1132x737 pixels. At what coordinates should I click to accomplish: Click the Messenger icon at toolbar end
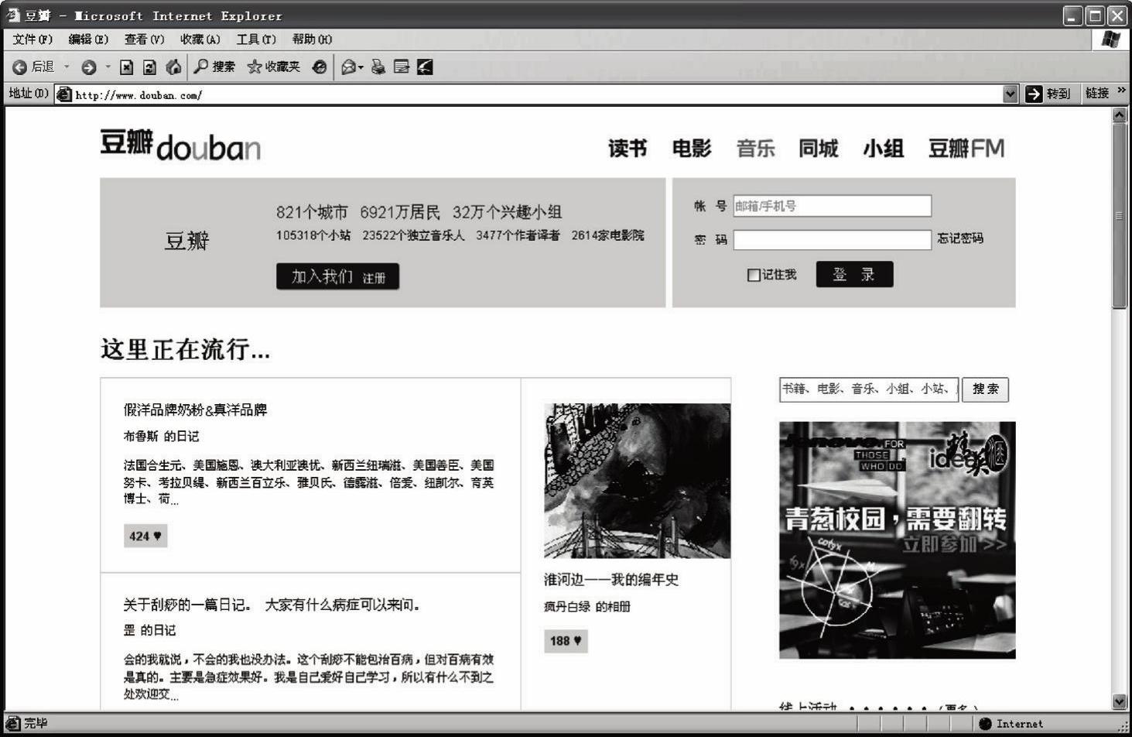(425, 67)
